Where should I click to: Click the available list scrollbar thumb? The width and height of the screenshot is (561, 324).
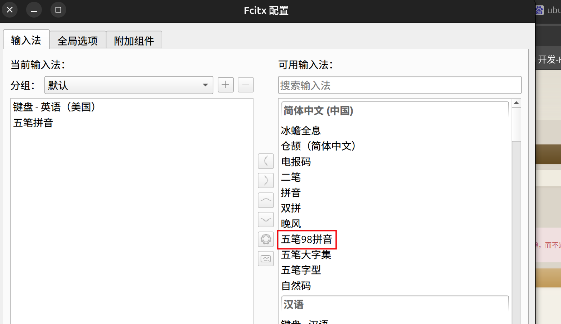pos(516,124)
